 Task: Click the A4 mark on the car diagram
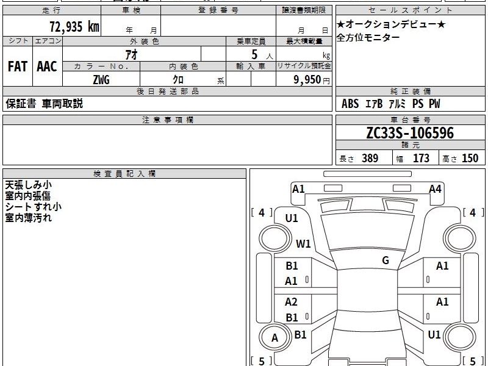point(435,189)
